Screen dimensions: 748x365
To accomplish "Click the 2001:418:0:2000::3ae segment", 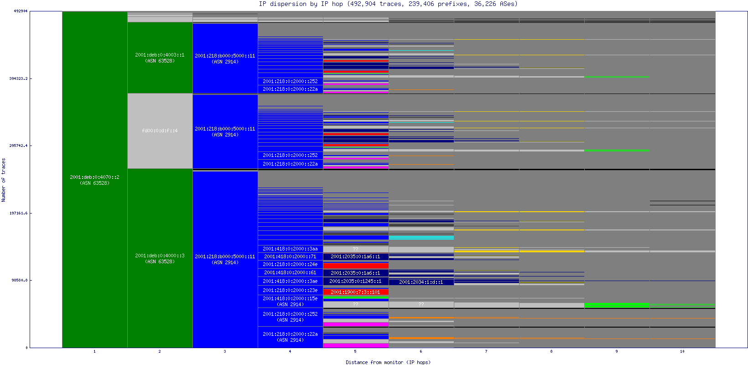I will [290, 282].
